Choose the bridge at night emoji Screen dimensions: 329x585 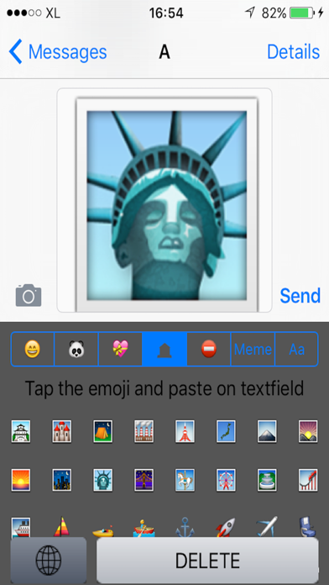pos(144,480)
